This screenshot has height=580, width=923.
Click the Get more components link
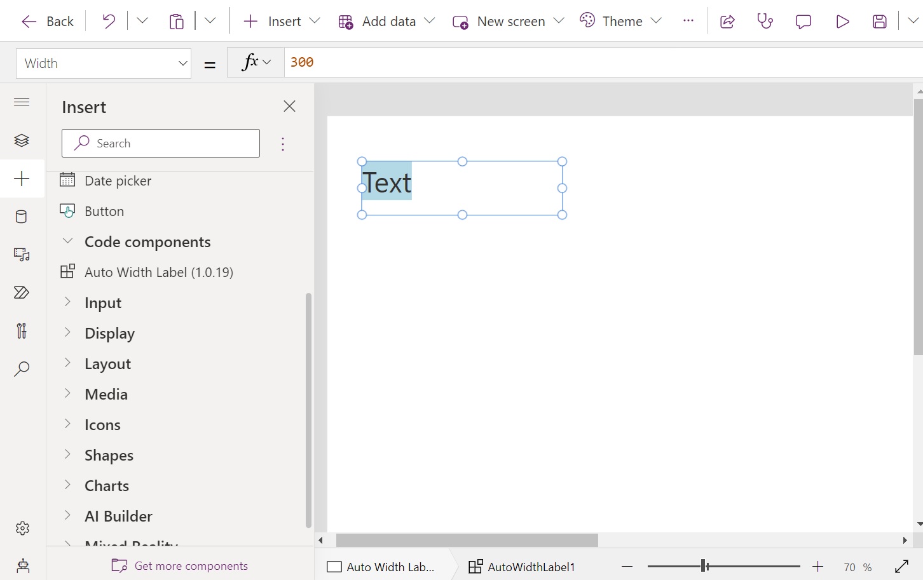click(191, 565)
